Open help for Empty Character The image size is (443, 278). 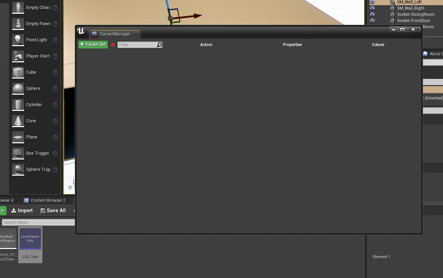55,8
